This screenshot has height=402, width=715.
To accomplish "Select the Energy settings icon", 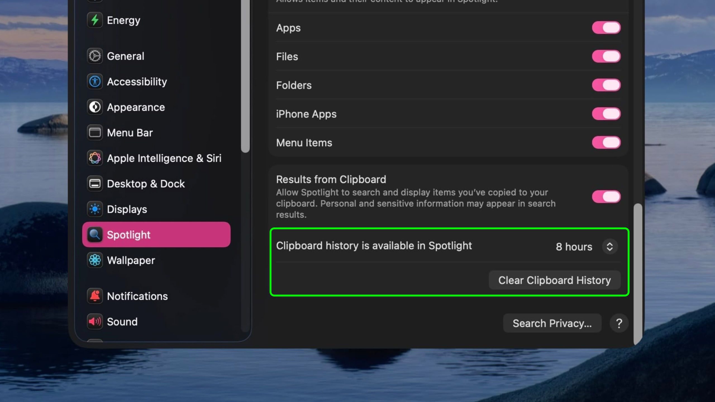I will (95, 20).
